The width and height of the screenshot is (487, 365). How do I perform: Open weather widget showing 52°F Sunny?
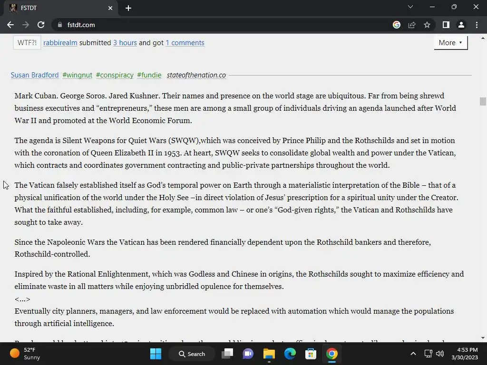click(25, 354)
